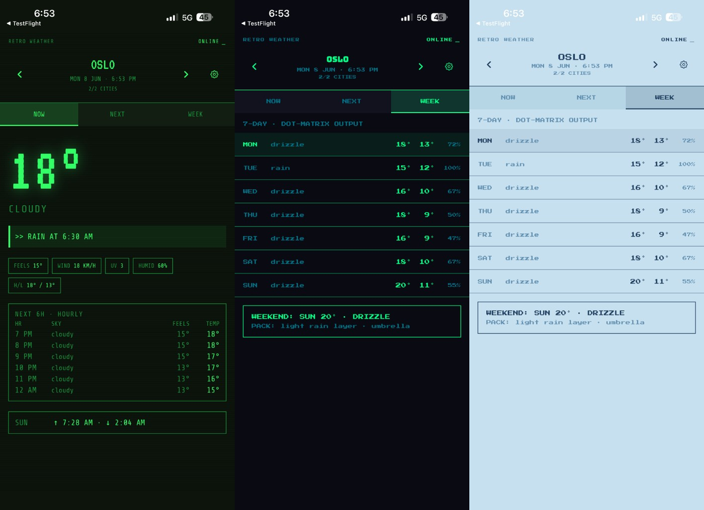
Task: Tap OSLO city title in green screen
Action: [103, 65]
